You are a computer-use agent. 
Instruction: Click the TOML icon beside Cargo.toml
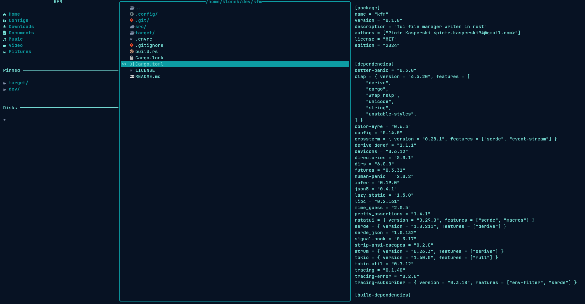(x=132, y=64)
